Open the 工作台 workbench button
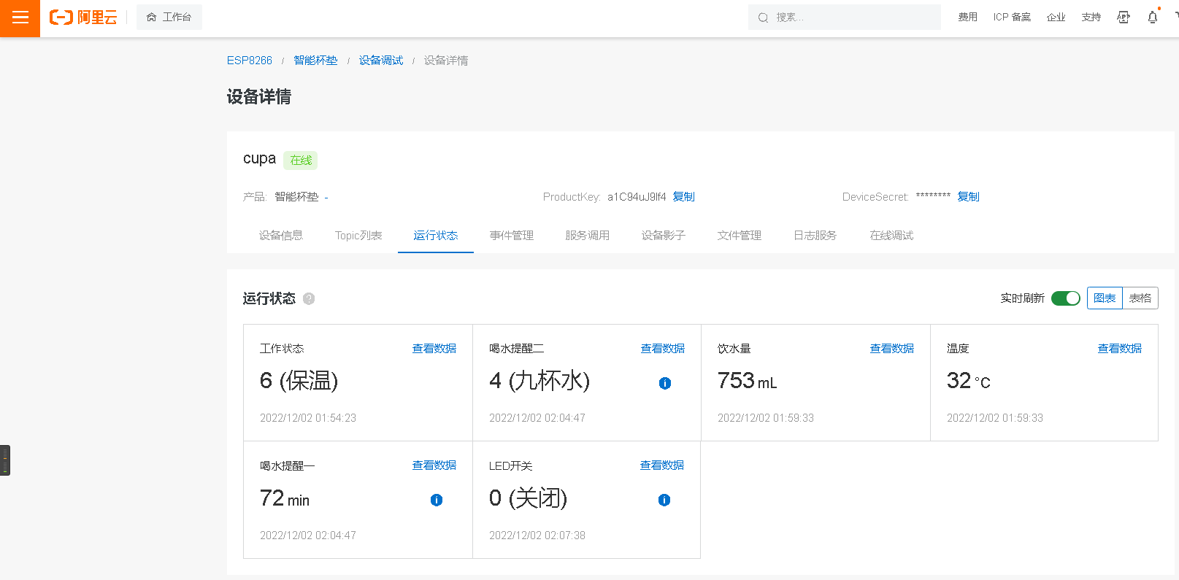The height and width of the screenshot is (580, 1179). click(169, 18)
